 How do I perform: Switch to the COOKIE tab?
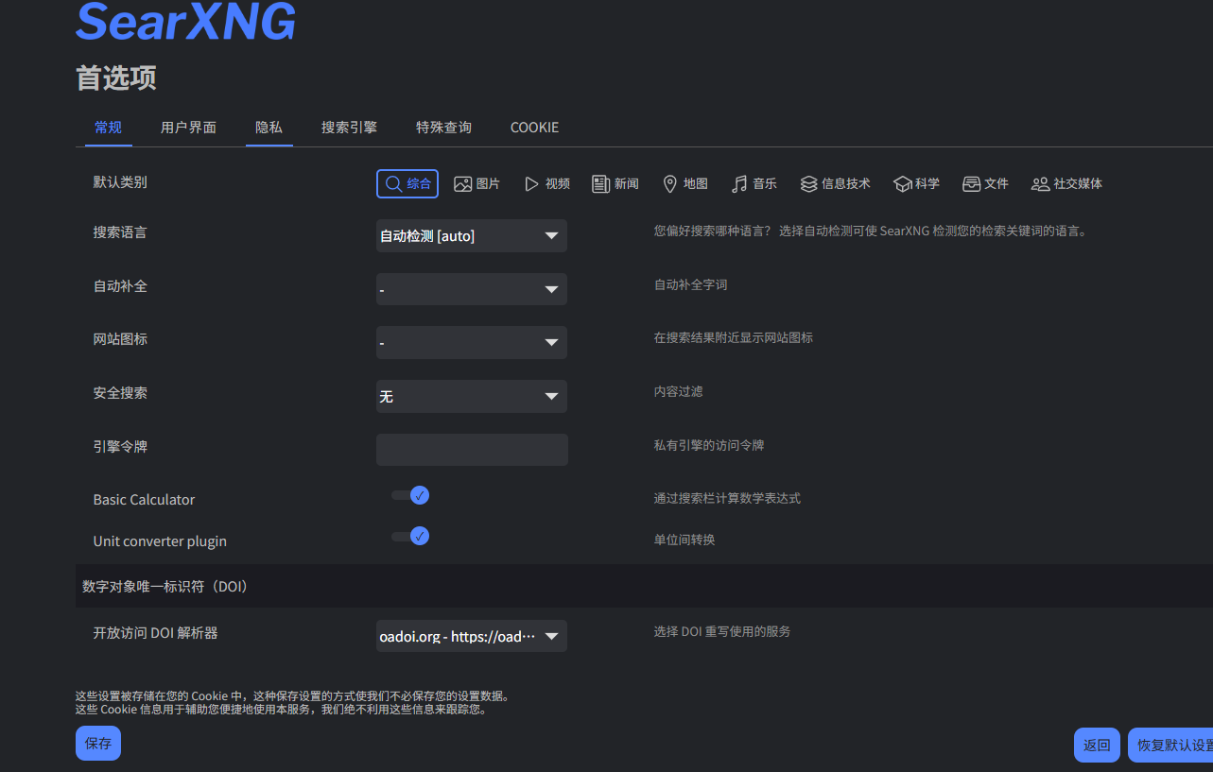(x=535, y=128)
